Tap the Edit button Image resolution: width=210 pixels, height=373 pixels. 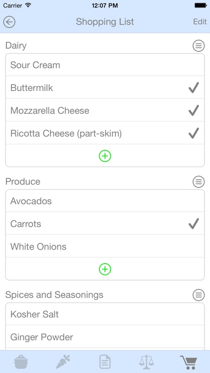pyautogui.click(x=200, y=22)
